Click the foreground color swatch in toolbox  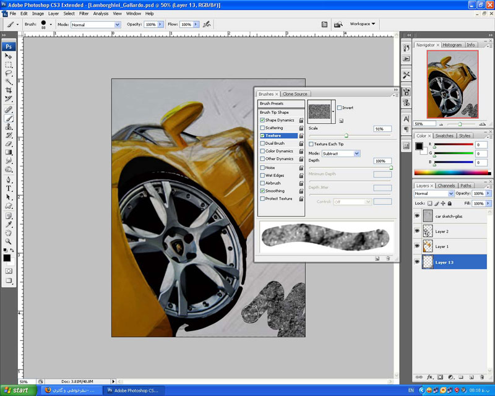pos(7,258)
